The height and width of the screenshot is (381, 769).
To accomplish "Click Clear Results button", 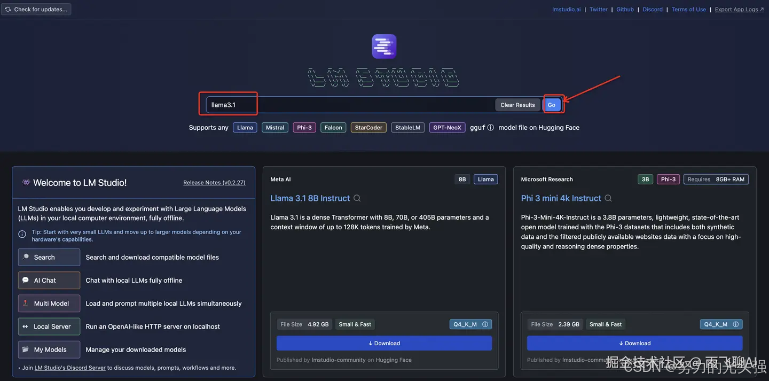I will [517, 105].
